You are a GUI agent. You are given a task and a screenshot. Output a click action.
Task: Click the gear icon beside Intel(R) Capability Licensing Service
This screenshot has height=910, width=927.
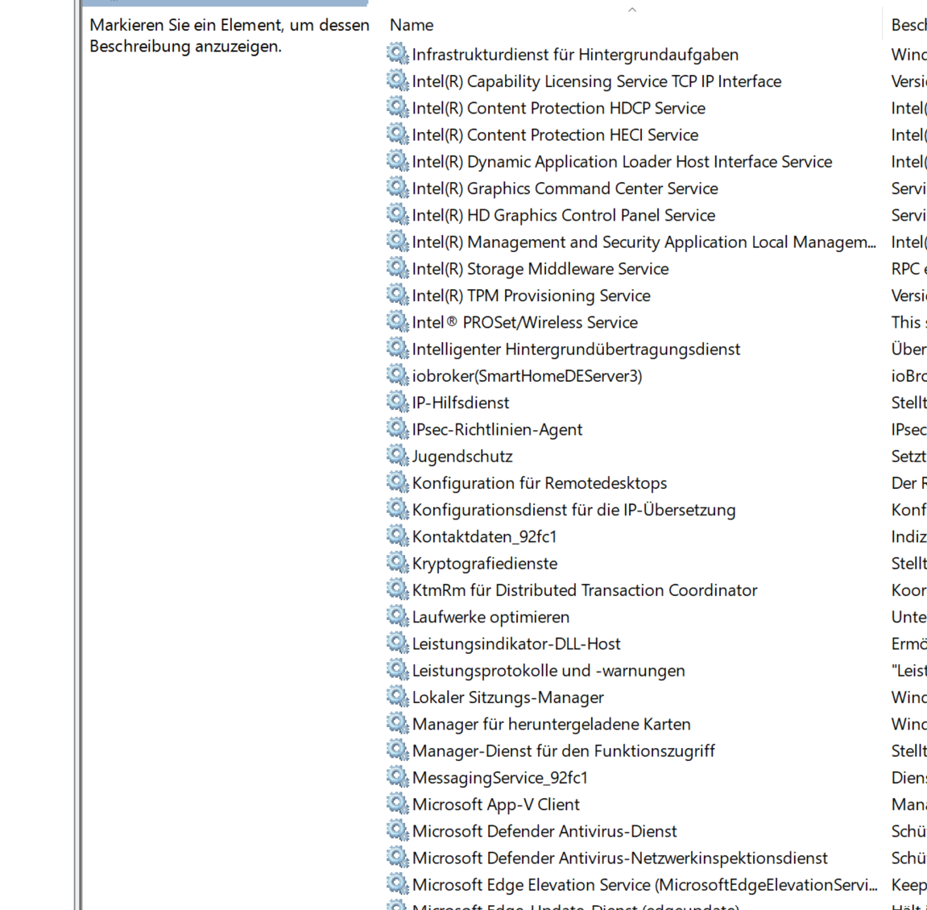click(397, 81)
